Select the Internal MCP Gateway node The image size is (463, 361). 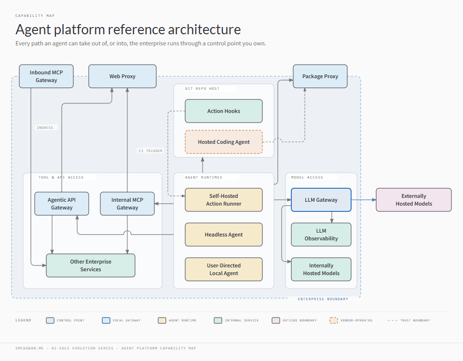(x=127, y=204)
